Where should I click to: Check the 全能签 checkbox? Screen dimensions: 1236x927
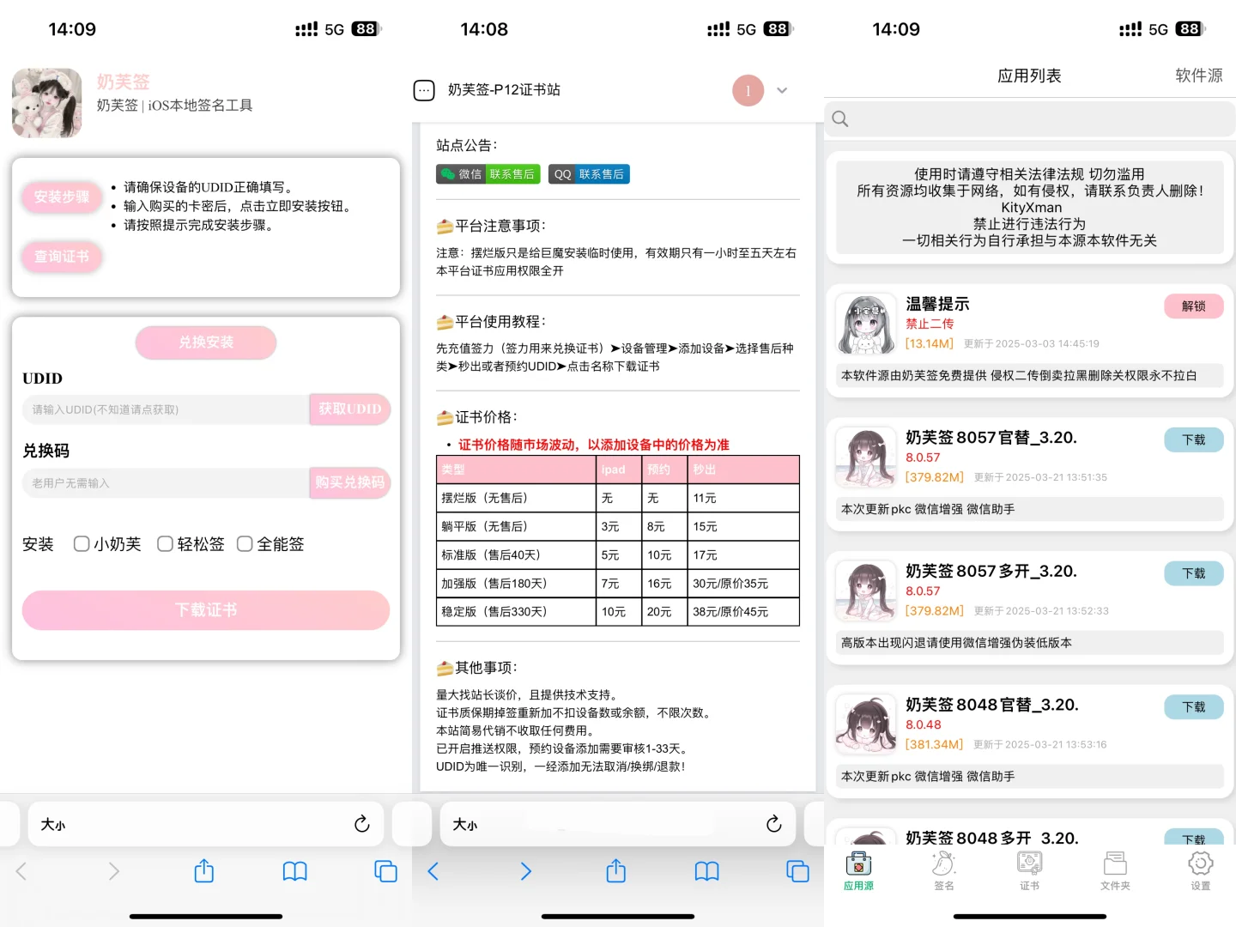click(x=245, y=543)
